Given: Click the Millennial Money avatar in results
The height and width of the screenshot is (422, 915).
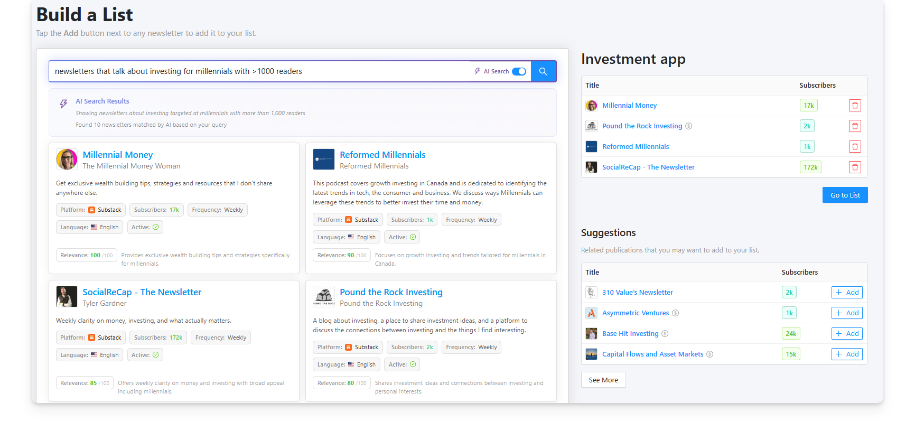Looking at the screenshot, I should pos(67,159).
